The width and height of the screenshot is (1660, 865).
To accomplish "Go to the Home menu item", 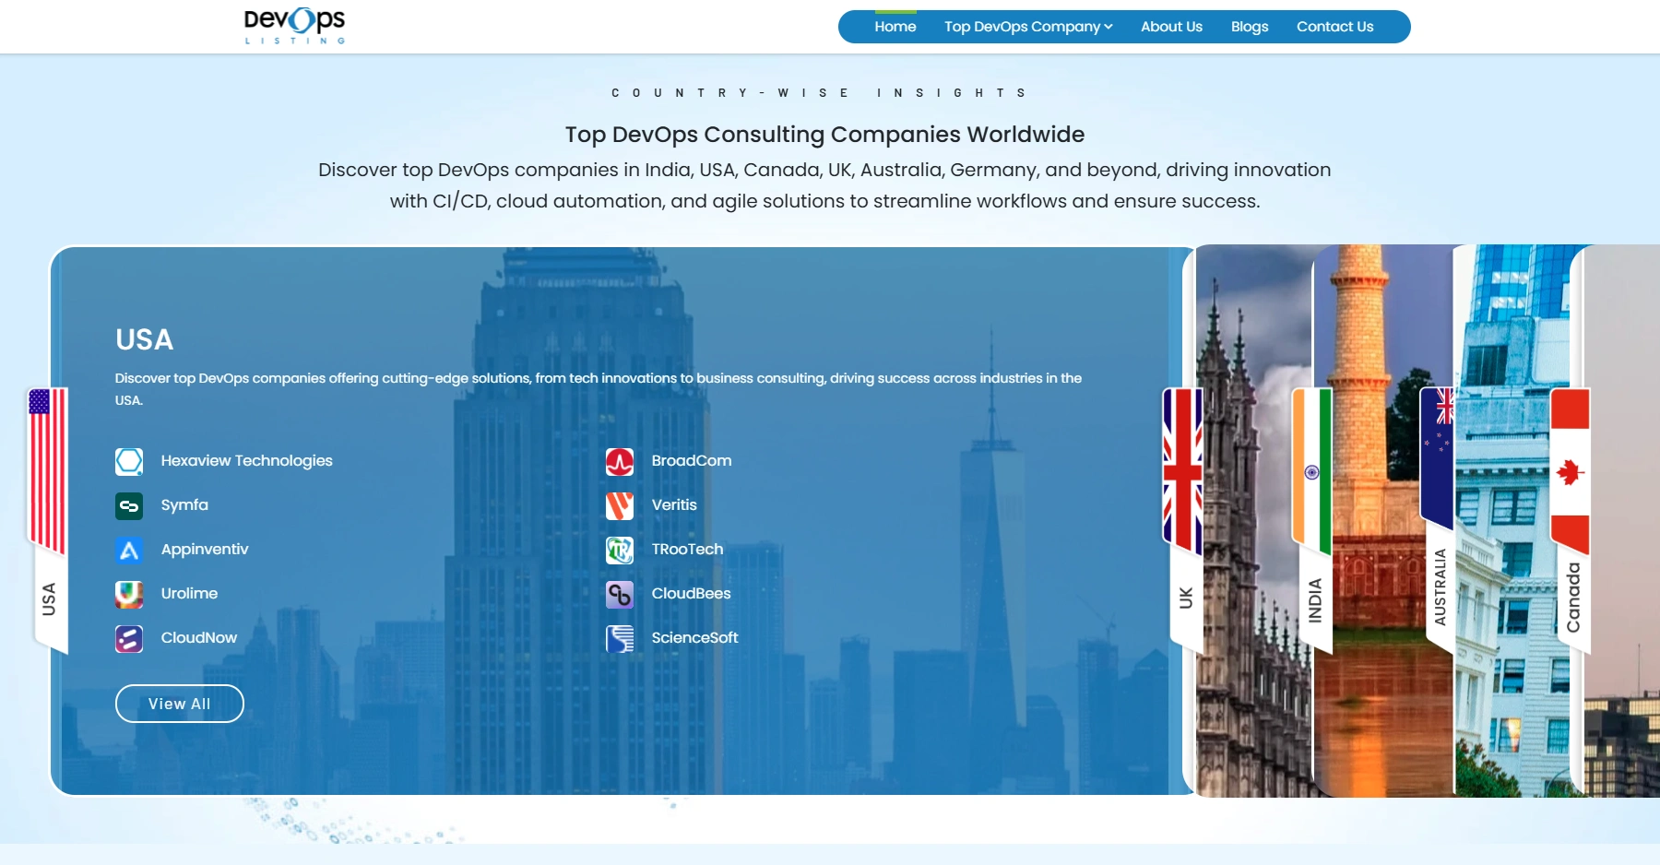I will 895,27.
